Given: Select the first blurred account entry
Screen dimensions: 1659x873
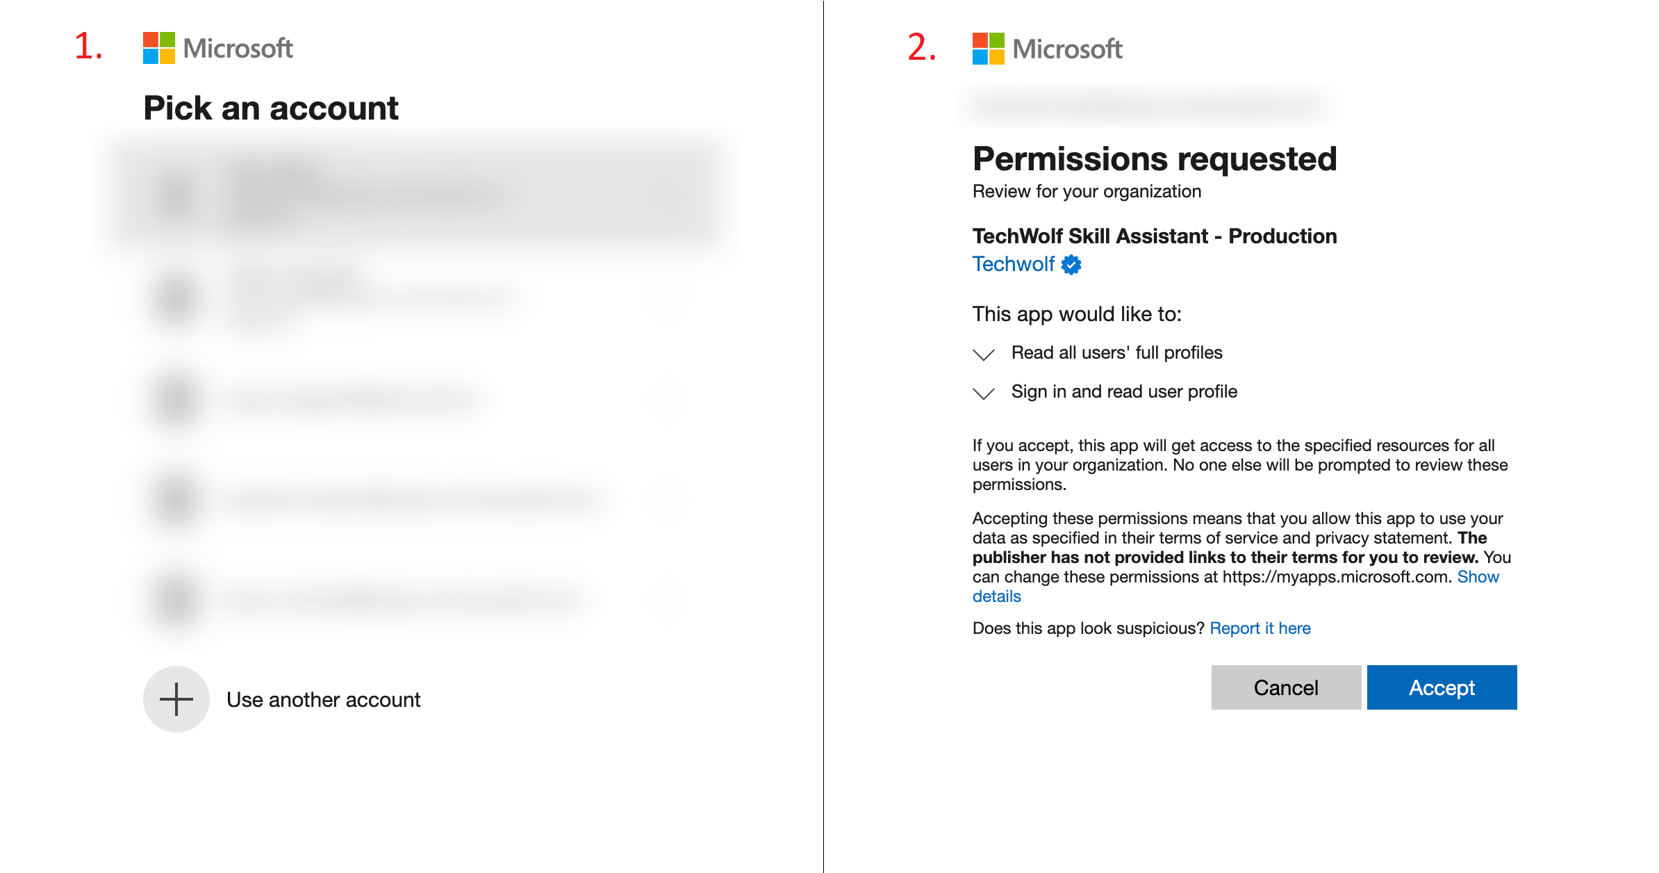Looking at the screenshot, I should click(417, 198).
